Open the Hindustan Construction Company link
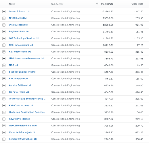 pos(27,112)
